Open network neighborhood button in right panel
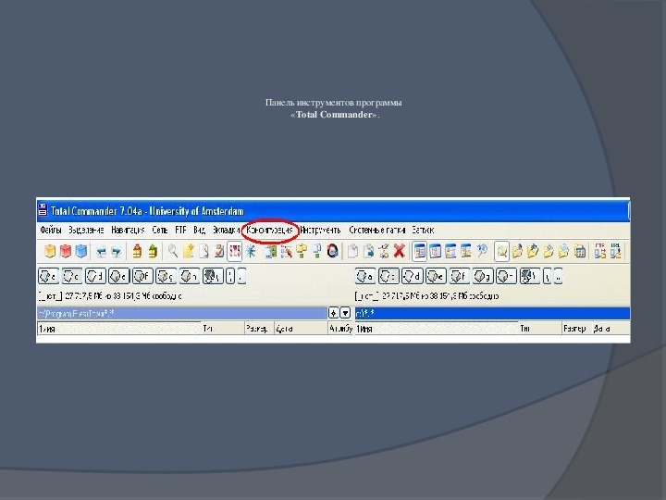This screenshot has width=666, height=500. (x=530, y=276)
